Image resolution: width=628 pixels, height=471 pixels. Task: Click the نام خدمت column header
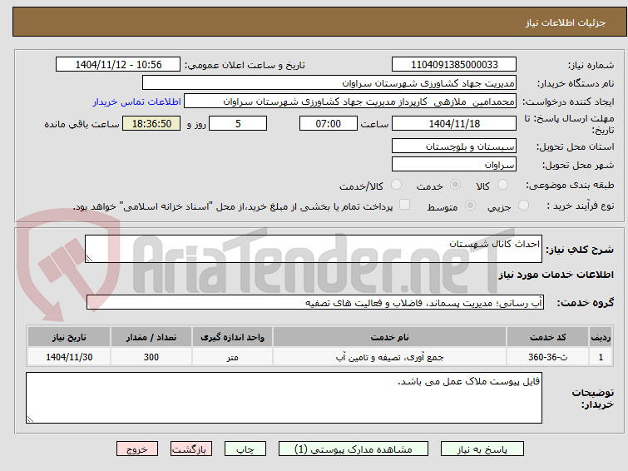click(390, 337)
